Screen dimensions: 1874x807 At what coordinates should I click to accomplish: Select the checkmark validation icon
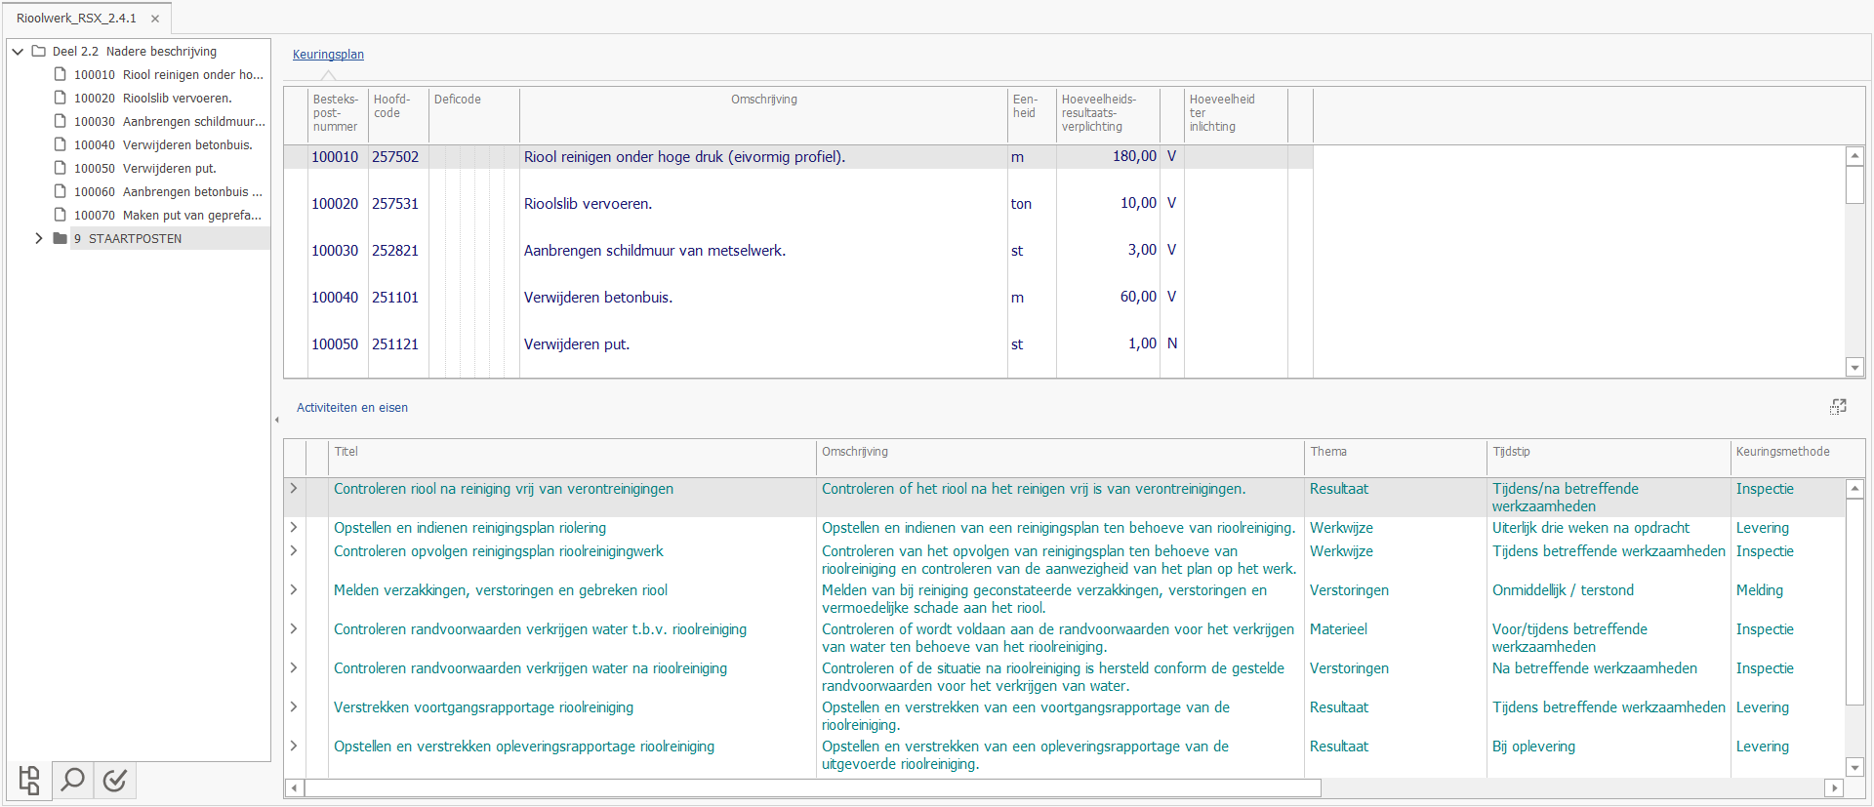coord(115,781)
